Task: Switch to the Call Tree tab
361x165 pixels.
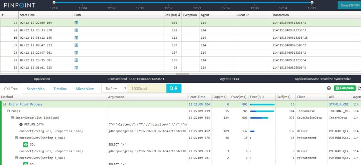Action: (x=11, y=89)
